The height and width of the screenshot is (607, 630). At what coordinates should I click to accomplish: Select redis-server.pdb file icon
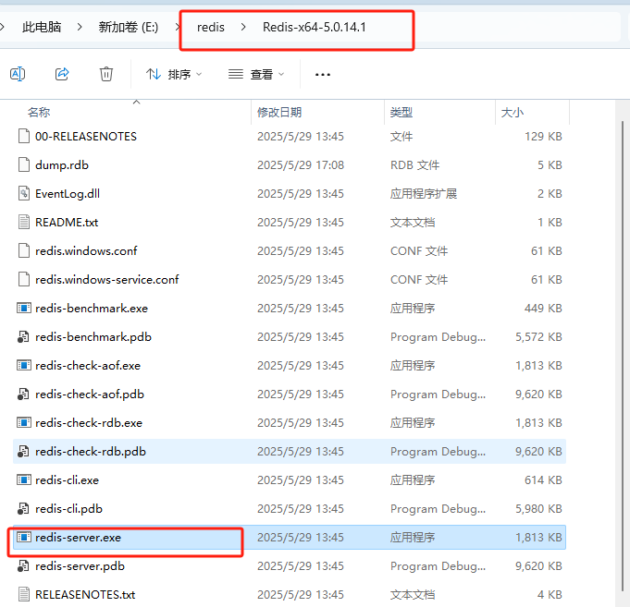(x=23, y=565)
